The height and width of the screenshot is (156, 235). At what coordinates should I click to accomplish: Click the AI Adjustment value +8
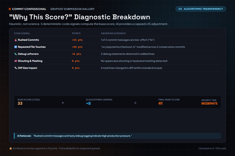(88, 103)
